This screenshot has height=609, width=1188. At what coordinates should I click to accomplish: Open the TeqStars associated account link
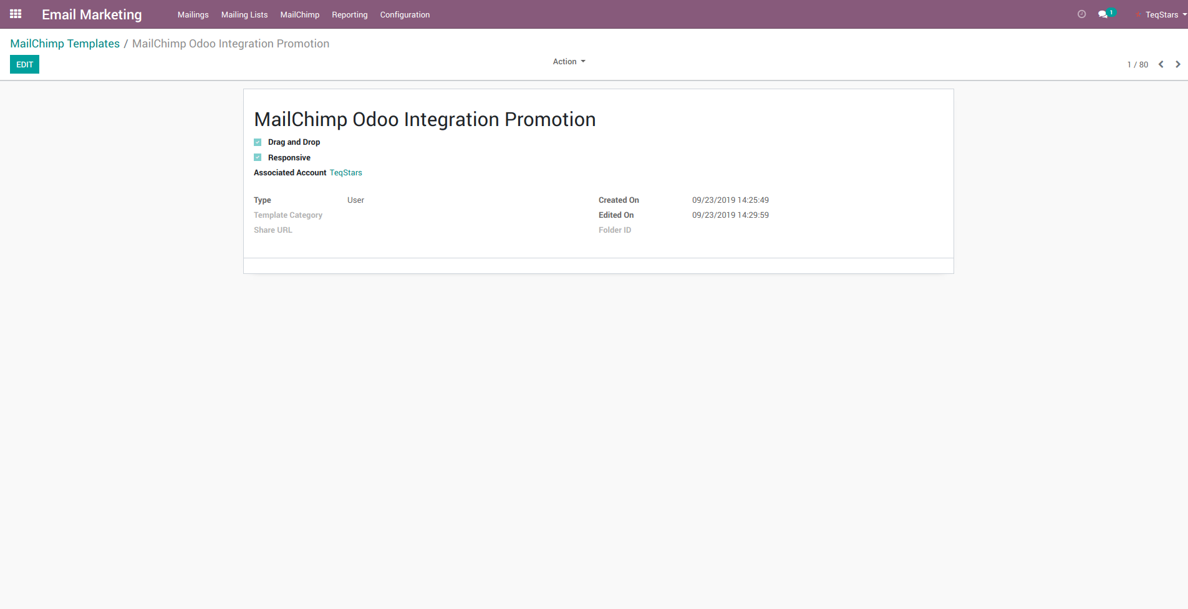345,173
